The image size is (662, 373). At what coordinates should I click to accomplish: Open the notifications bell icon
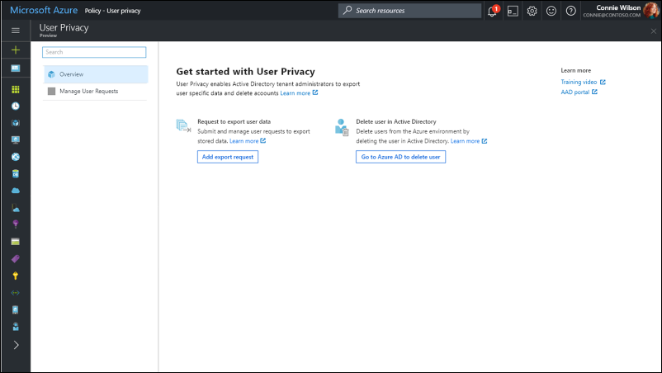click(493, 11)
